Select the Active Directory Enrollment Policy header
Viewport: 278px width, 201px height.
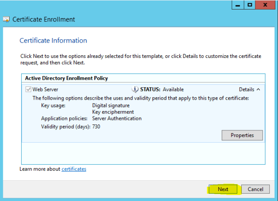66,78
